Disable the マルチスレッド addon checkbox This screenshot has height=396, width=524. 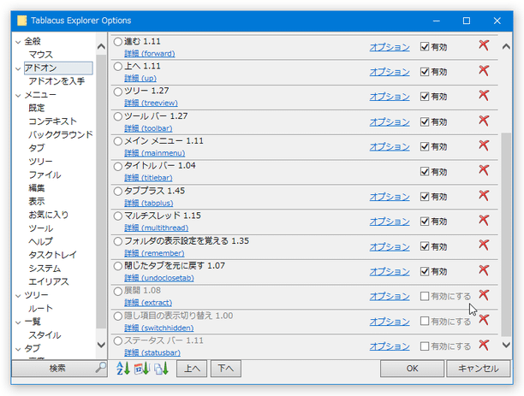[425, 222]
